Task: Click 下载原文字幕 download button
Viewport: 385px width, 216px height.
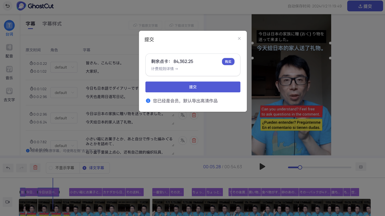Action: [x=145, y=25]
